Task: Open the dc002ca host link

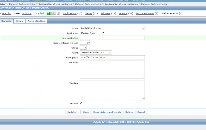Action: tap(27, 13)
